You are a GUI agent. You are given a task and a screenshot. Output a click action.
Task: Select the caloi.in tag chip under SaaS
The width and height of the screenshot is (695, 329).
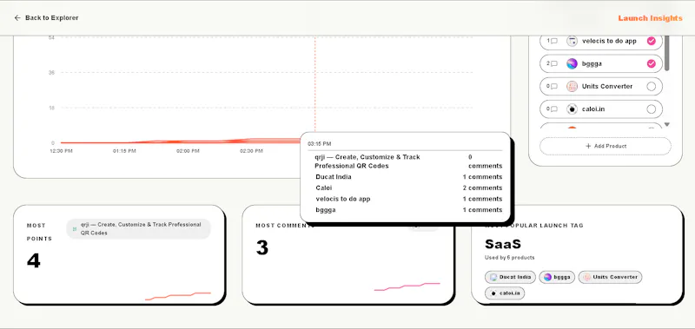click(505, 293)
